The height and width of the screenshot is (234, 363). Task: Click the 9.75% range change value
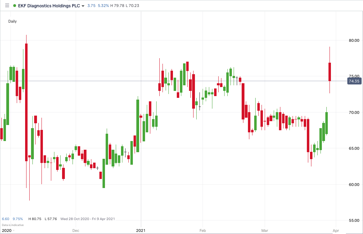pos(18,219)
